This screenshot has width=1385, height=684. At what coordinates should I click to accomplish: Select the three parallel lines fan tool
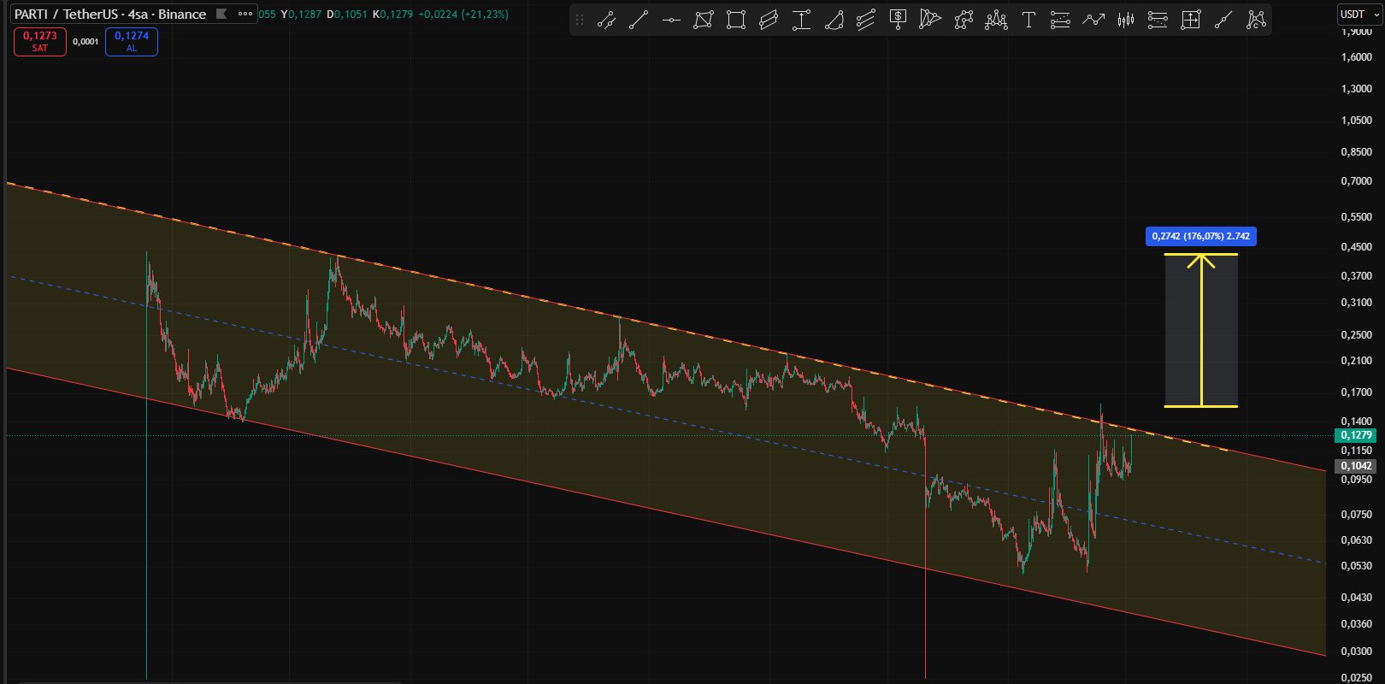(866, 20)
